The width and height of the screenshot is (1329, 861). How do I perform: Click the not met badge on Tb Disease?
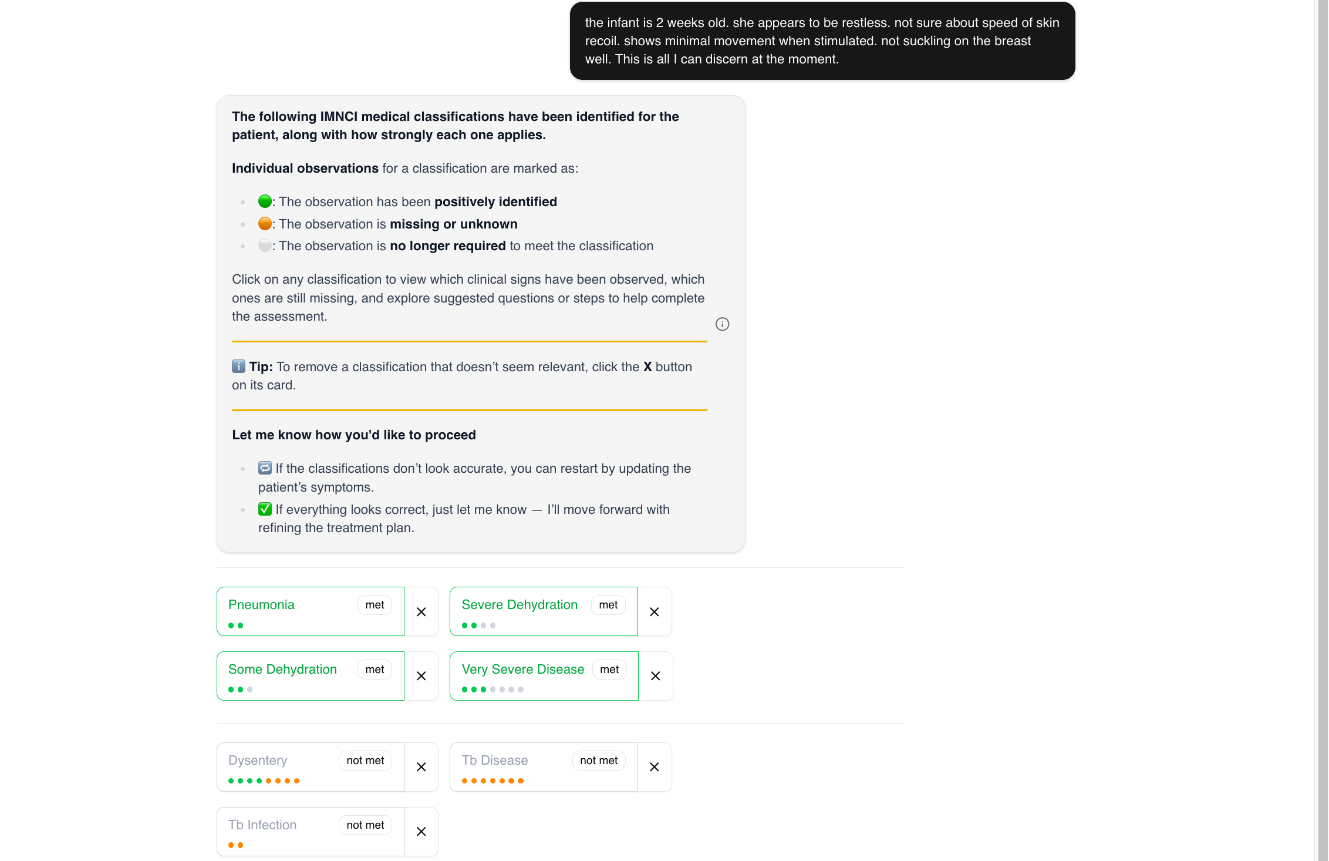coord(598,759)
